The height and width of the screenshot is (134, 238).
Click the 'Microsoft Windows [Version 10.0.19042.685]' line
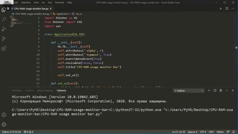[55, 97]
